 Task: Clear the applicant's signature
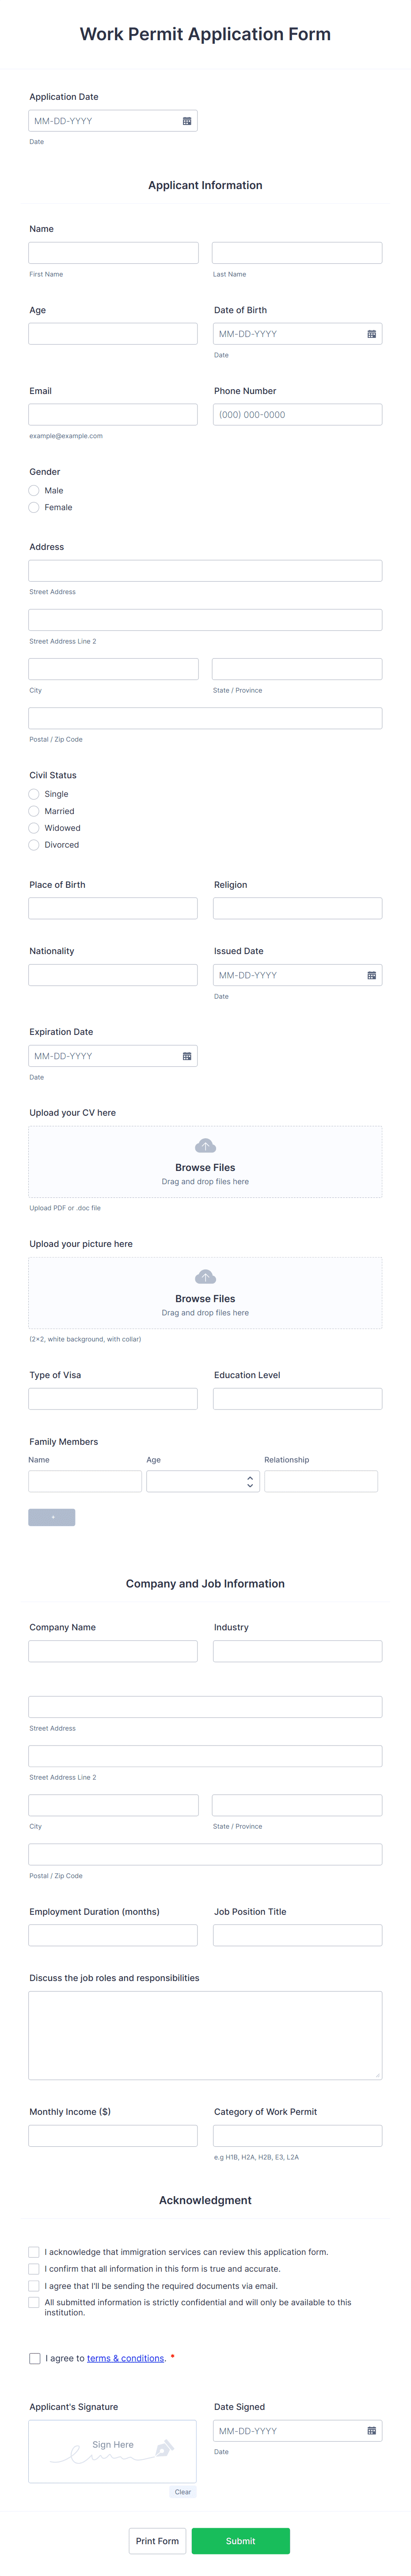[x=183, y=2491]
